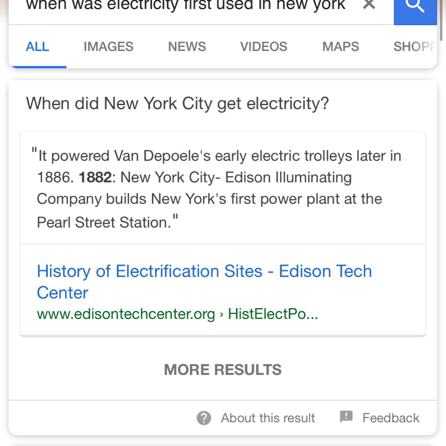Image resolution: width=446 pixels, height=446 pixels.
Task: Click the blue magnifier search button
Action: point(415,7)
